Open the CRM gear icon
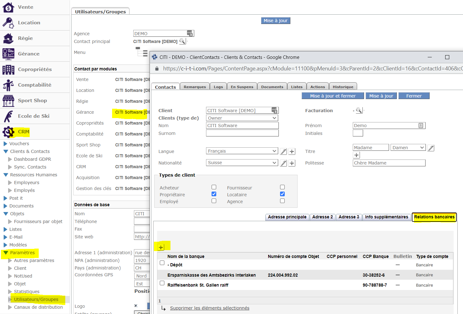Image resolution: width=463 pixels, height=314 pixels. tap(8, 132)
